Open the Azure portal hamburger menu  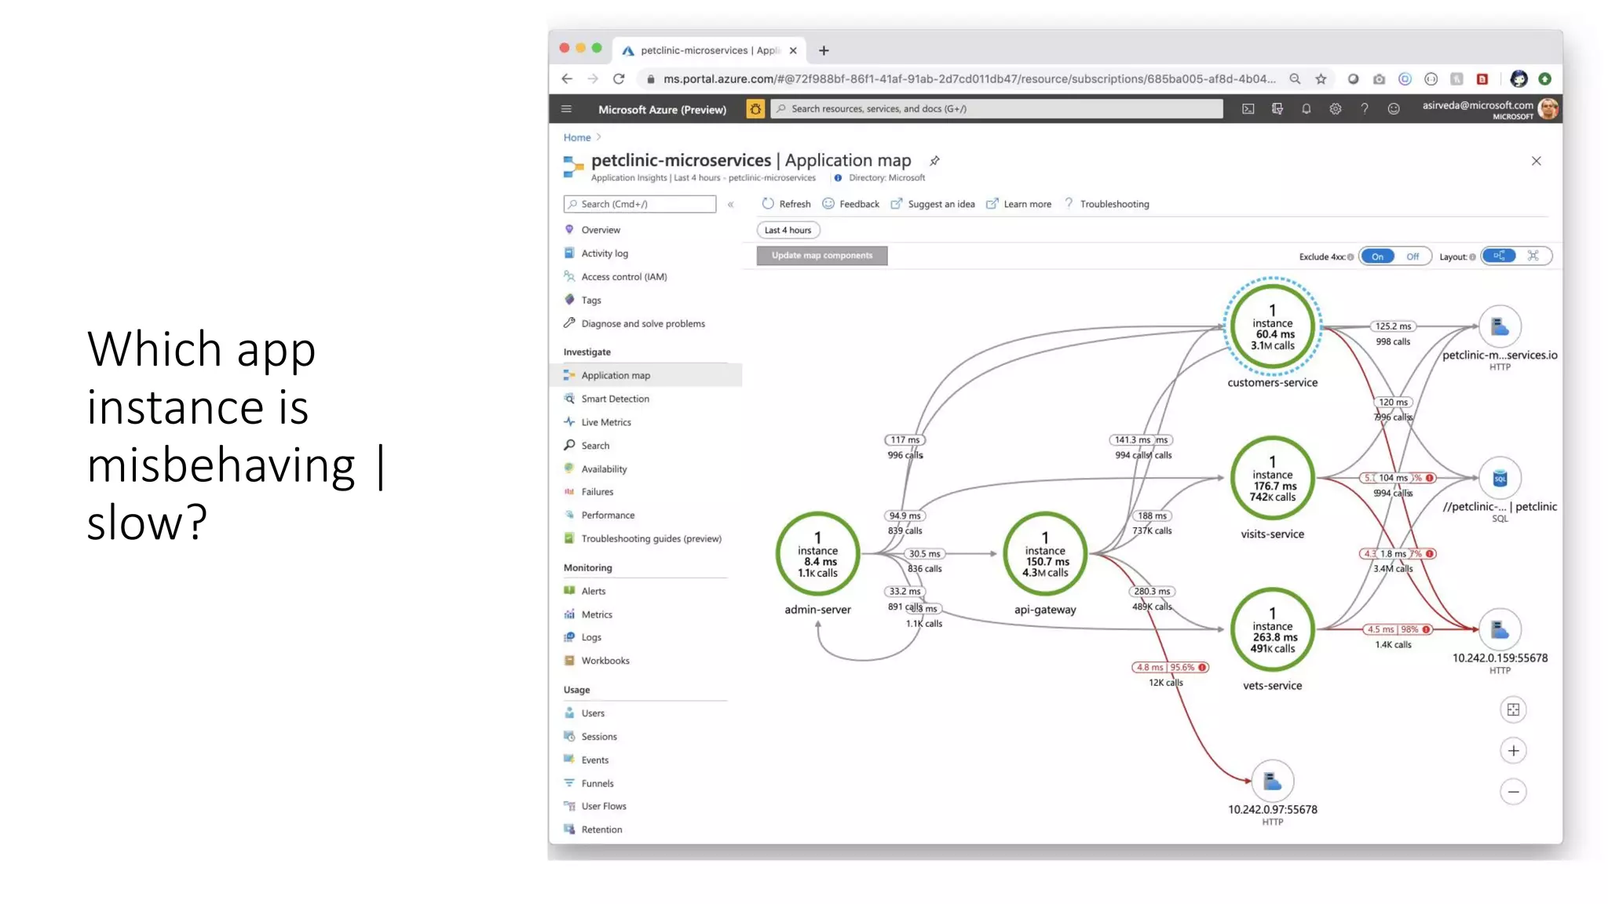pos(566,109)
